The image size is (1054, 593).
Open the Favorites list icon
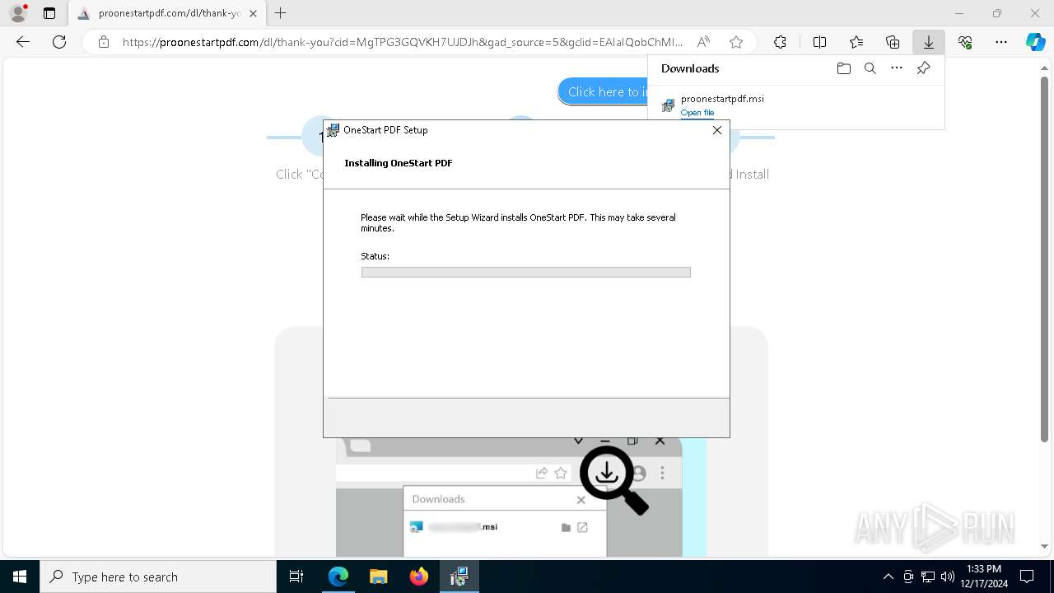point(856,42)
